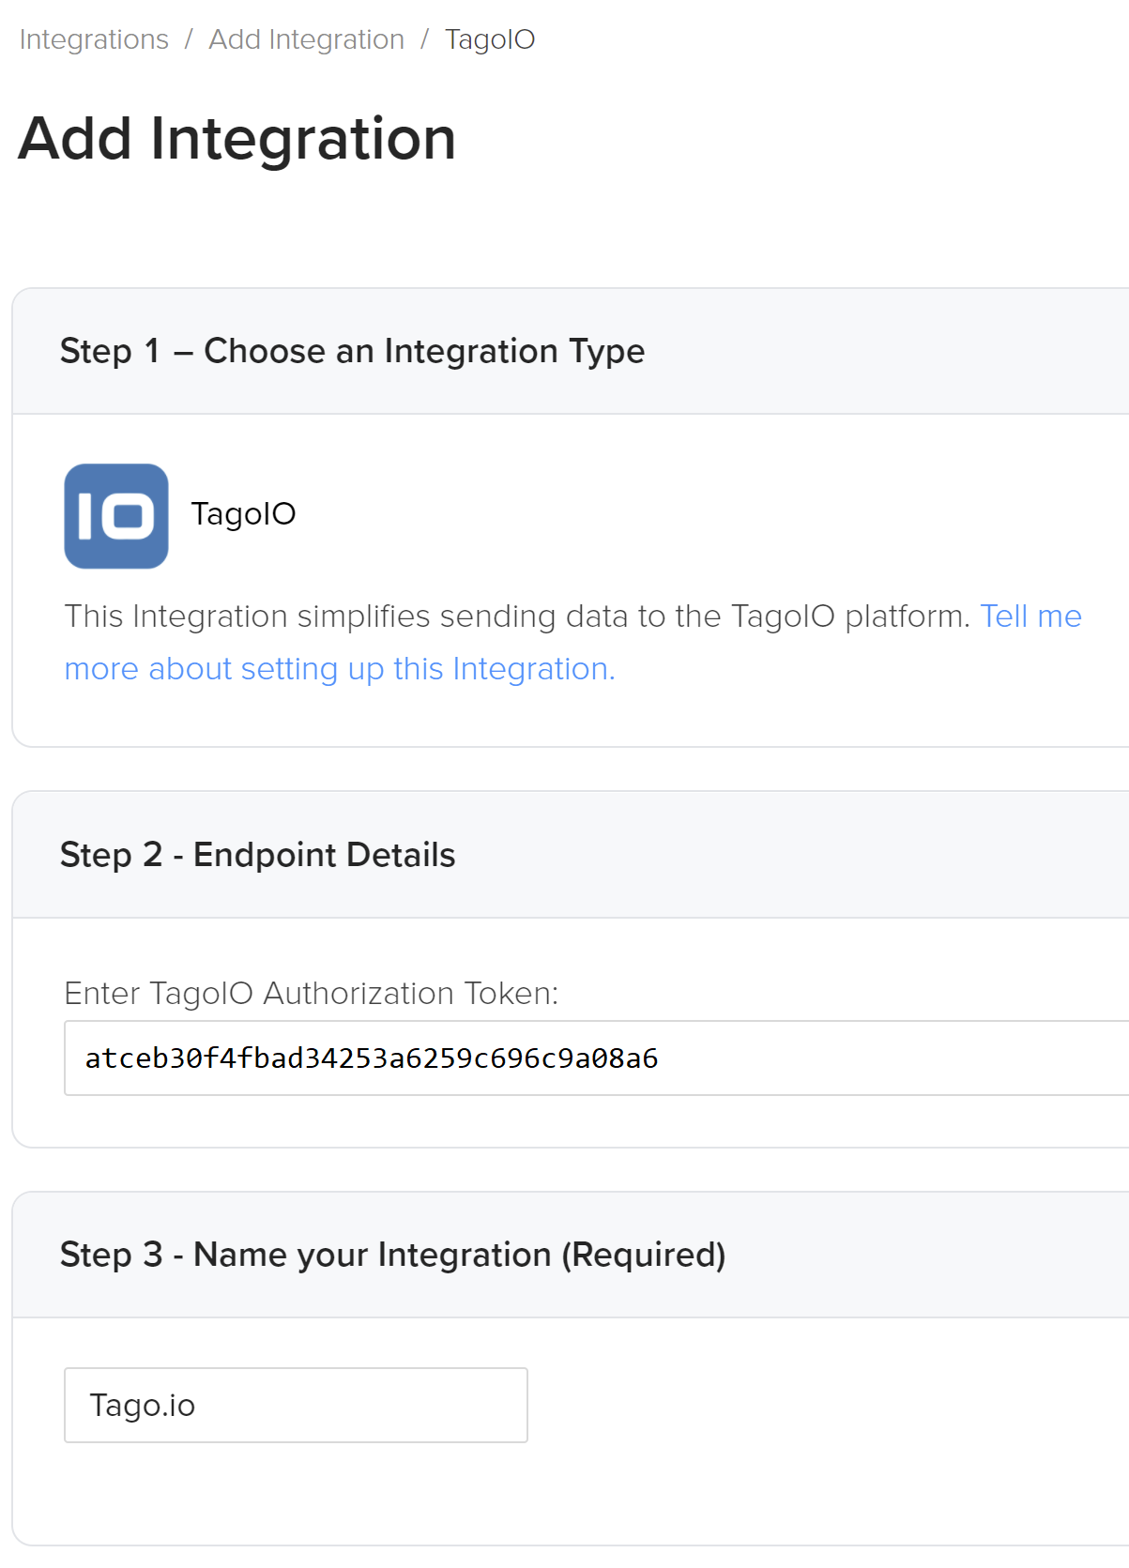The image size is (1129, 1568).
Task: Click the TagoIO logo icon
Action: (x=116, y=516)
